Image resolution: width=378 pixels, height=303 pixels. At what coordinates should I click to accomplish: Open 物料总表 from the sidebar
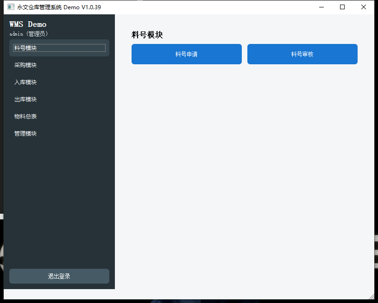(x=59, y=116)
